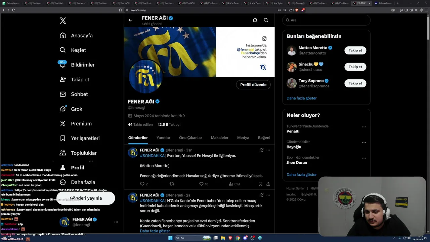Click #SONDAKİKA hashtag in Everton post
Screen dimensions: 430x242
coord(152,156)
